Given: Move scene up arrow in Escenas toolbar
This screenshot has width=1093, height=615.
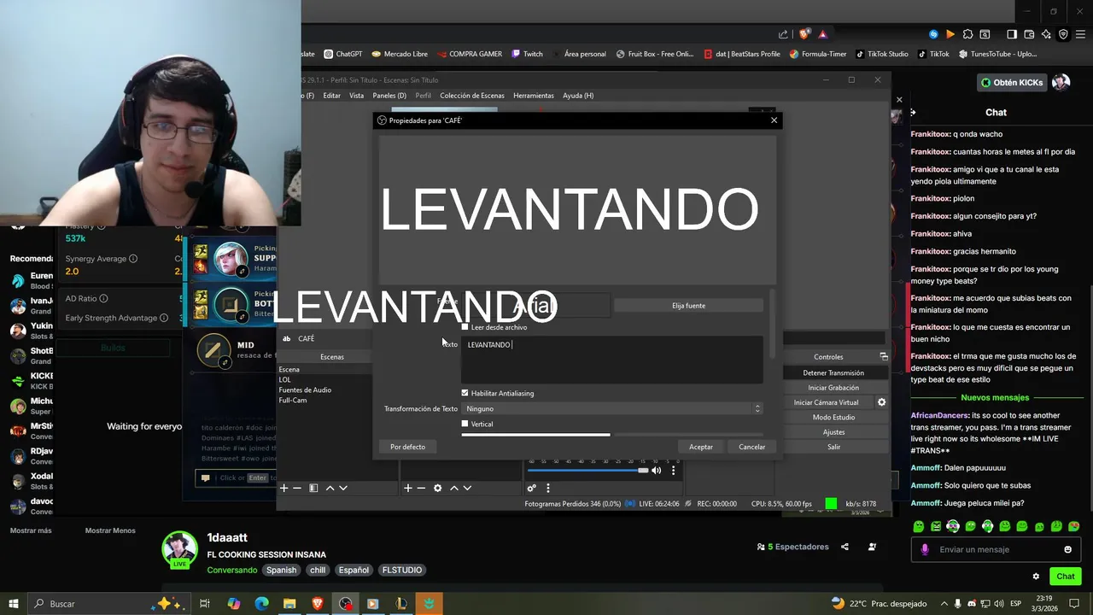Looking at the screenshot, I should pyautogui.click(x=330, y=488).
